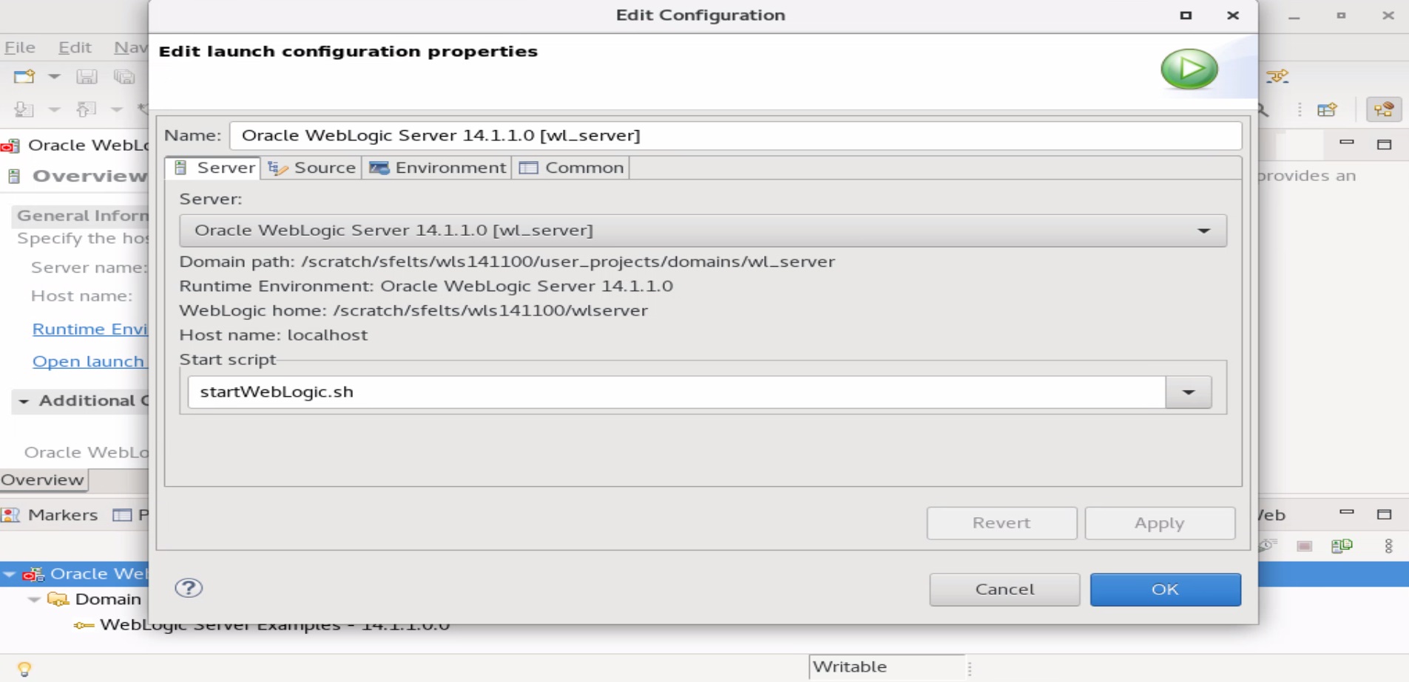Click the Markers view icon
Screen dimensions: 1409x682
(11, 515)
